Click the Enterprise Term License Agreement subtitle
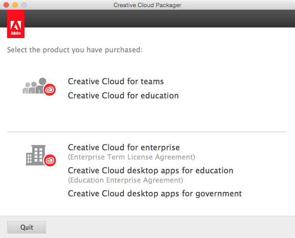Screen dimensions: 295x238 tap(131, 157)
